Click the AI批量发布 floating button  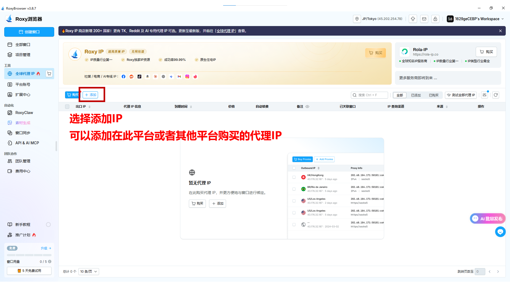click(x=488, y=219)
